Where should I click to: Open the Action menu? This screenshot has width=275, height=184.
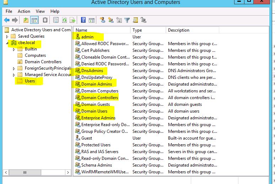[x=24, y=11]
